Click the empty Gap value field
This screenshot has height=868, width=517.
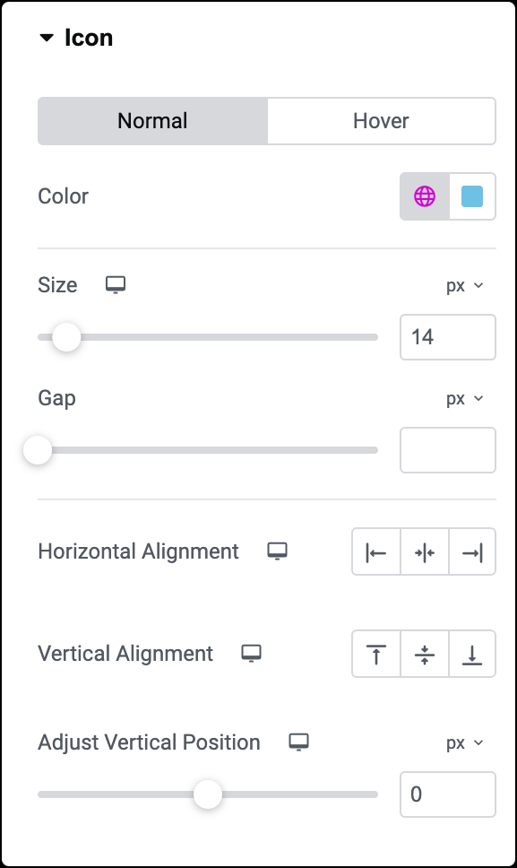tap(448, 450)
